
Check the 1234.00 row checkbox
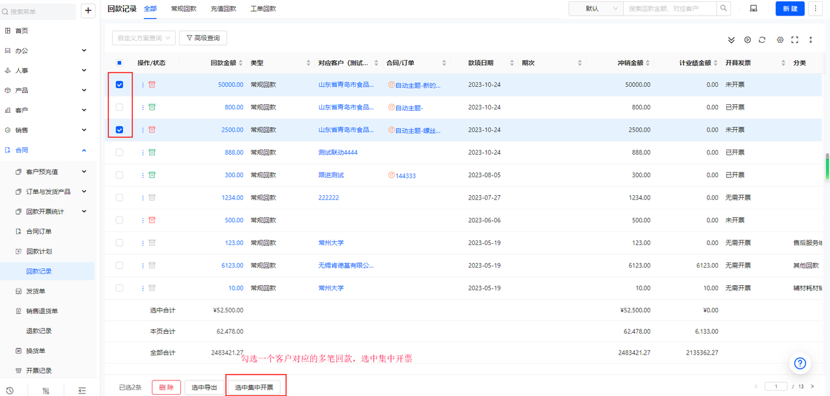click(x=119, y=198)
